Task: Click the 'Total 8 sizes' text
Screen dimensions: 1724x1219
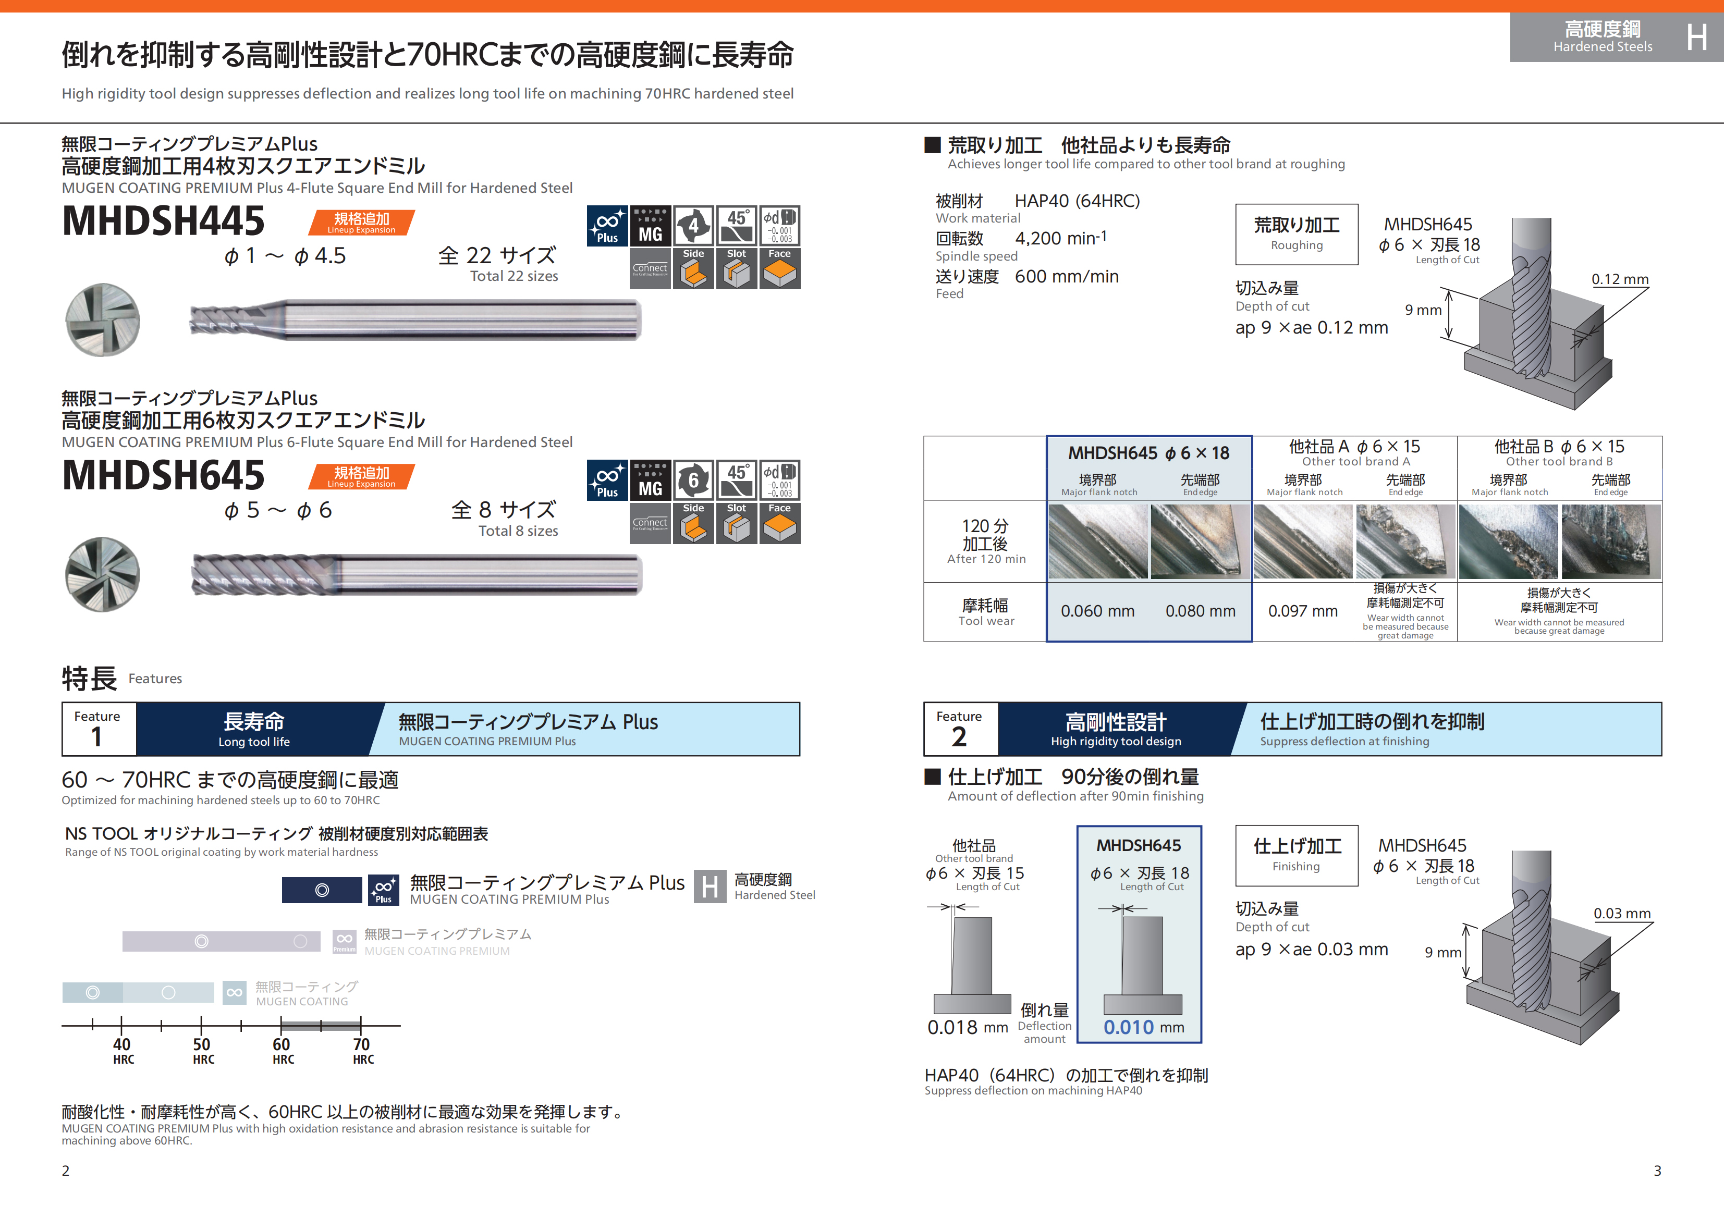Action: coord(518,531)
